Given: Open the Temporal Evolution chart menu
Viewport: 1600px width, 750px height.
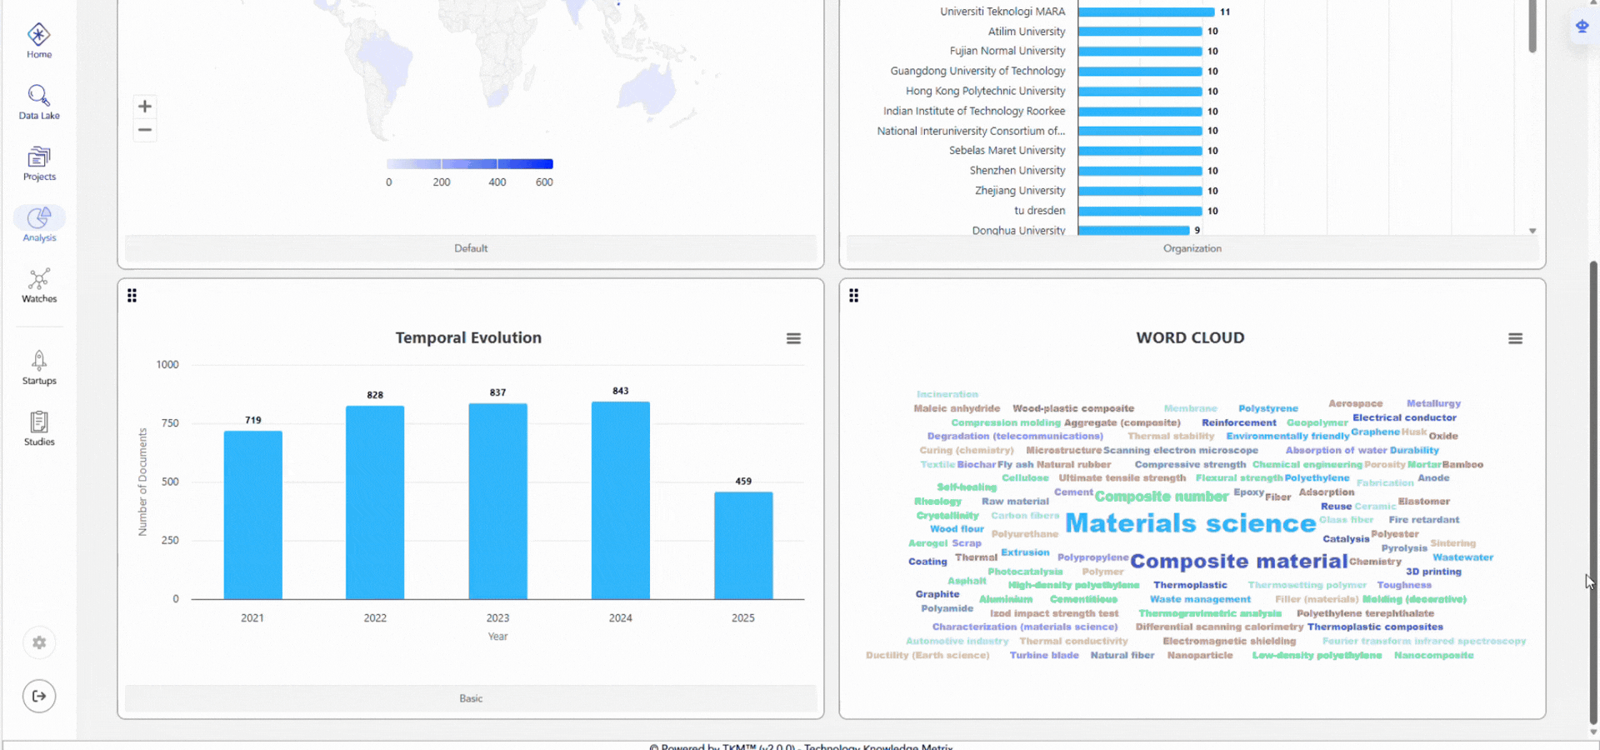Looking at the screenshot, I should [793, 338].
